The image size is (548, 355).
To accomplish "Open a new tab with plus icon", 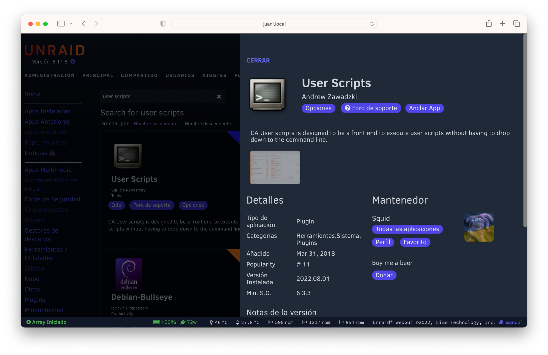I will click(x=502, y=24).
